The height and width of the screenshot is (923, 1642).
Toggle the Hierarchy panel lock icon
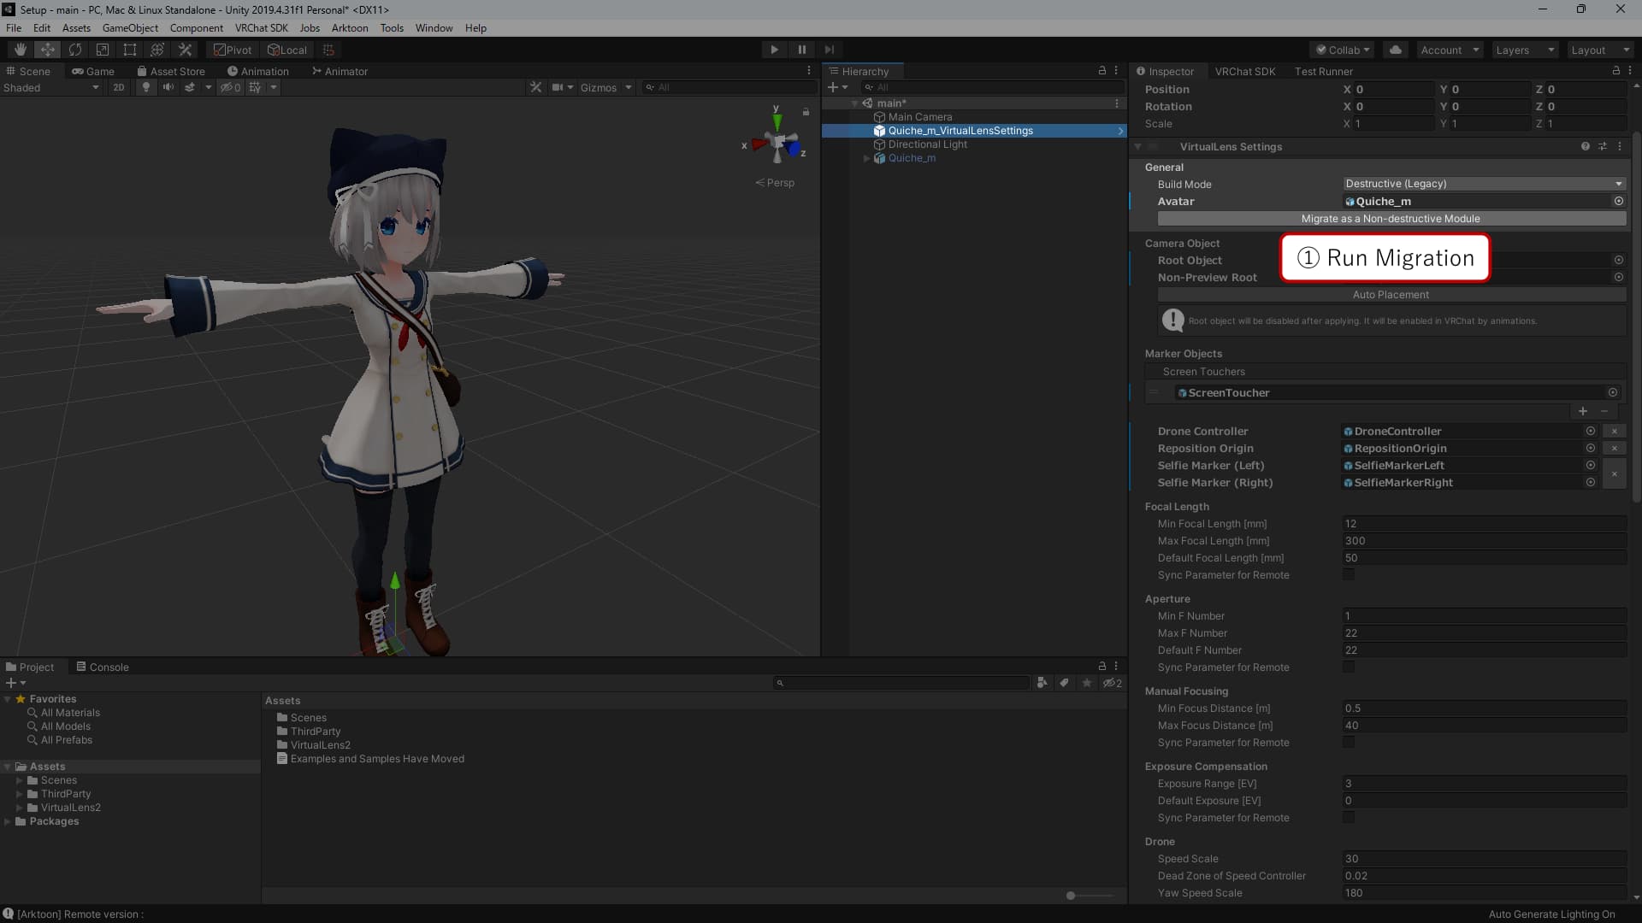pos(1102,71)
